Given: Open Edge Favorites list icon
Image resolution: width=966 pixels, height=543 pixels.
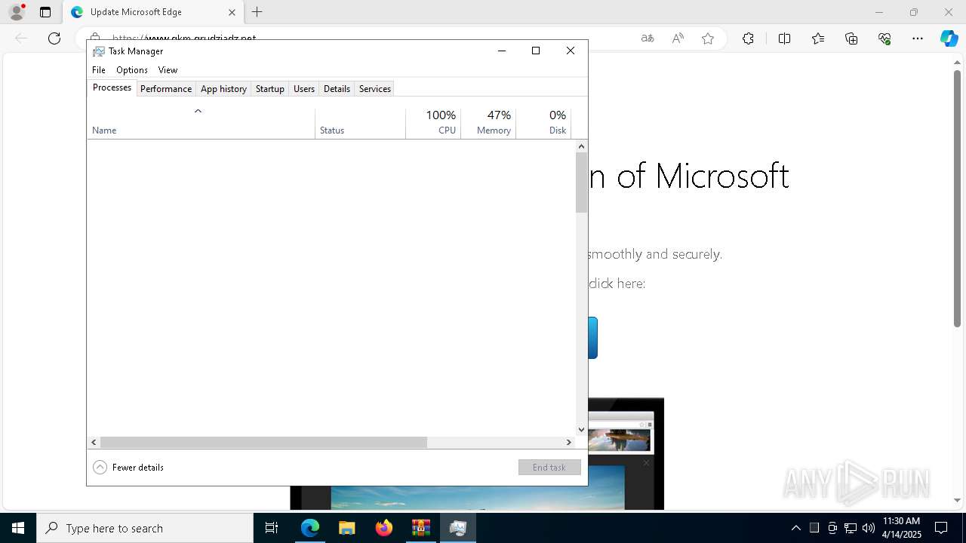Looking at the screenshot, I should point(818,38).
